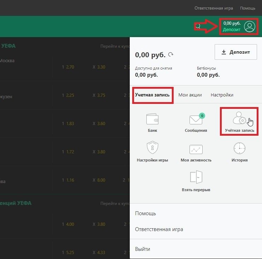The height and width of the screenshot is (259, 262).
Task: Click the green Депозит link in header
Action: tap(232, 30)
